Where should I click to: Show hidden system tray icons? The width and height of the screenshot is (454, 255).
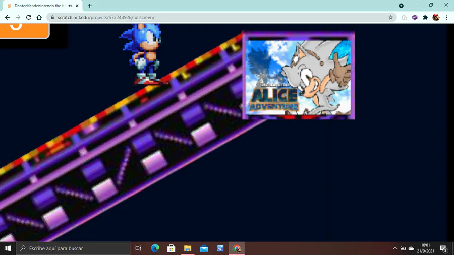pos(395,248)
